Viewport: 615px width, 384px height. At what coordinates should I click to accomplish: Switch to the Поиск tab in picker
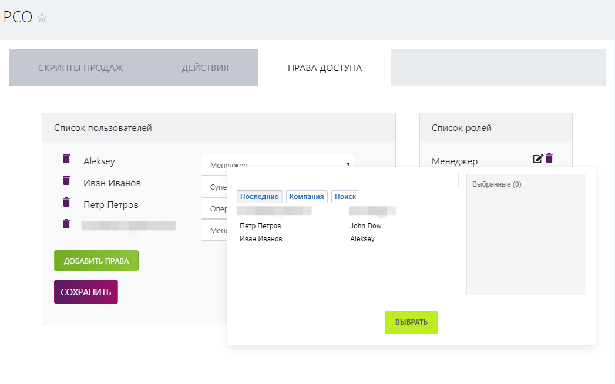[345, 197]
